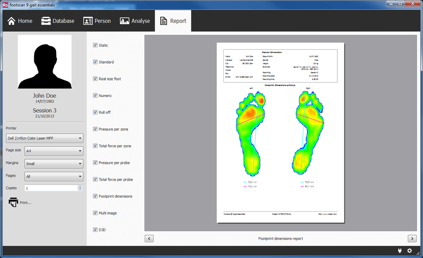Image resolution: width=423 pixels, height=258 pixels.
Task: Click the Database drawer icon
Action: coord(46,21)
